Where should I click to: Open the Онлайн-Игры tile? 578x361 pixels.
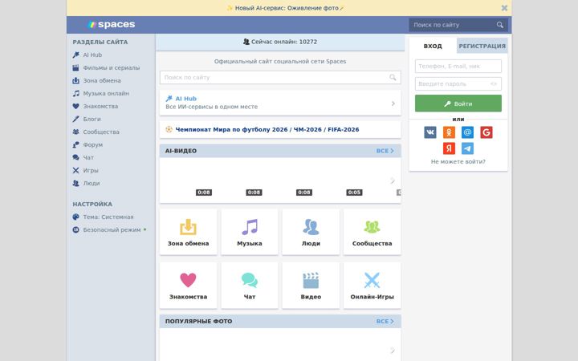tap(372, 286)
